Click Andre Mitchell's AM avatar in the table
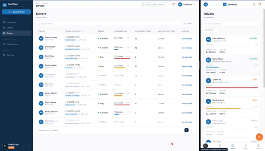 click(41, 113)
